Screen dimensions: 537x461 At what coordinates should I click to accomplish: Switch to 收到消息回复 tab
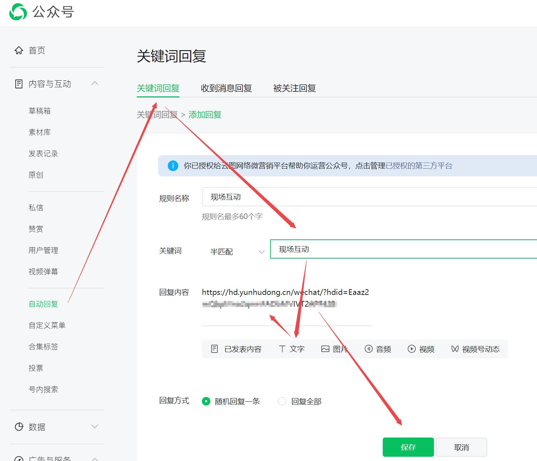pyautogui.click(x=226, y=88)
